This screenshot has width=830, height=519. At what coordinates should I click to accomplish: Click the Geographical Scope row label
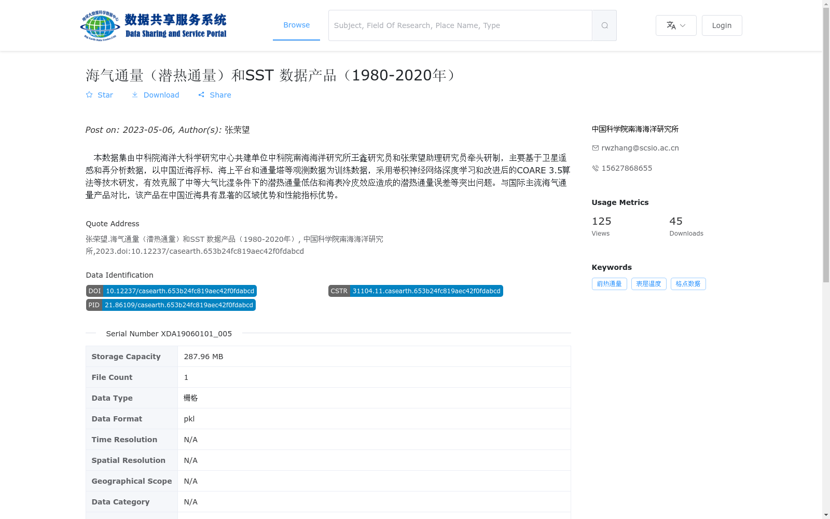(132, 481)
